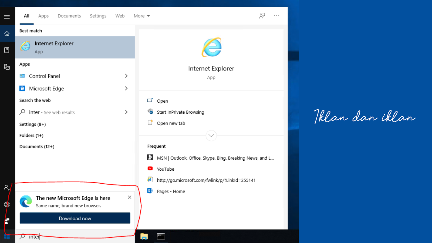Image resolution: width=432 pixels, height=243 pixels.
Task: Click the new Edge logo in banner
Action: coord(26,201)
